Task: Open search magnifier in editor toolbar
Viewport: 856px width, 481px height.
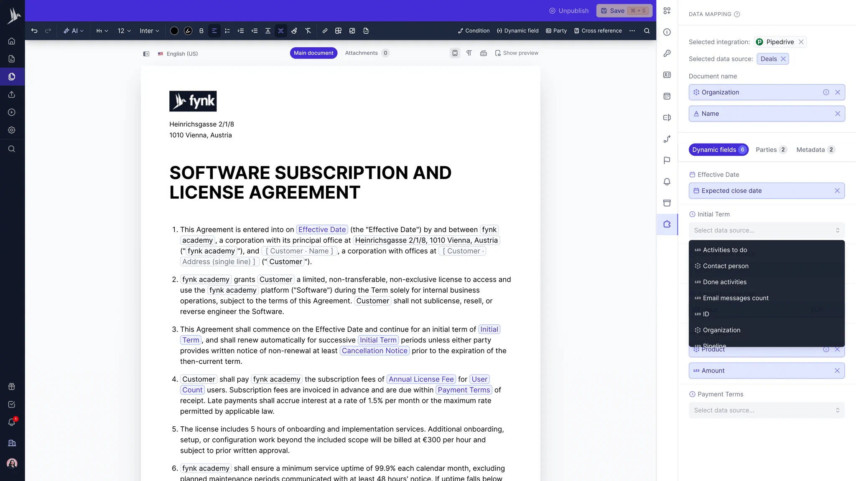Action: [647, 31]
